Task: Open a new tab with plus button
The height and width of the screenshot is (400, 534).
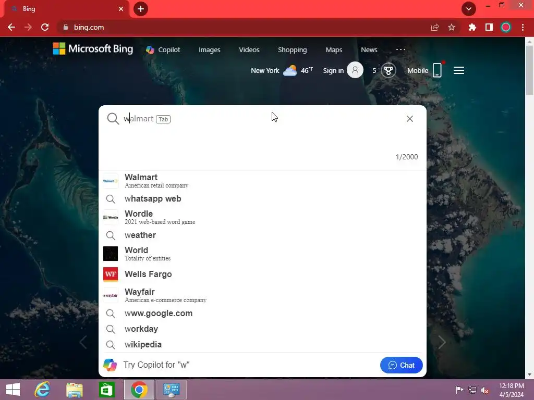Action: 141,9
